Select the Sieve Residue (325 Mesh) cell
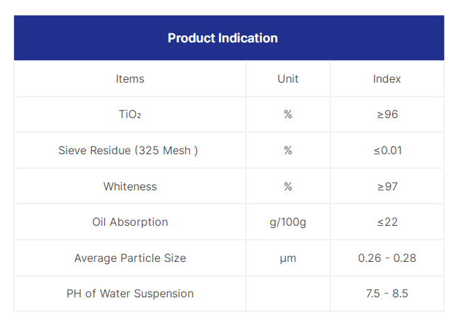461x330 pixels. click(x=130, y=150)
